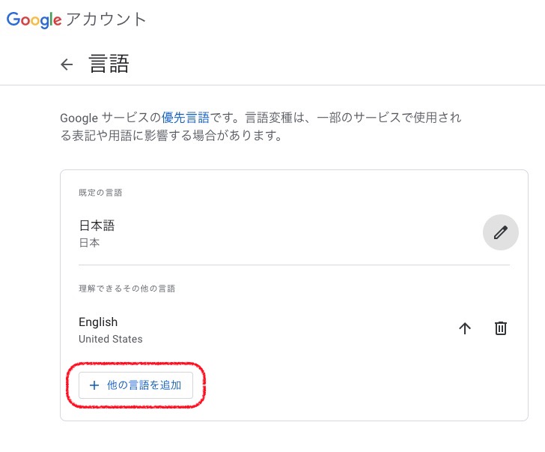Click the 日本 region text under 日本語
This screenshot has width=545, height=452.
89,243
